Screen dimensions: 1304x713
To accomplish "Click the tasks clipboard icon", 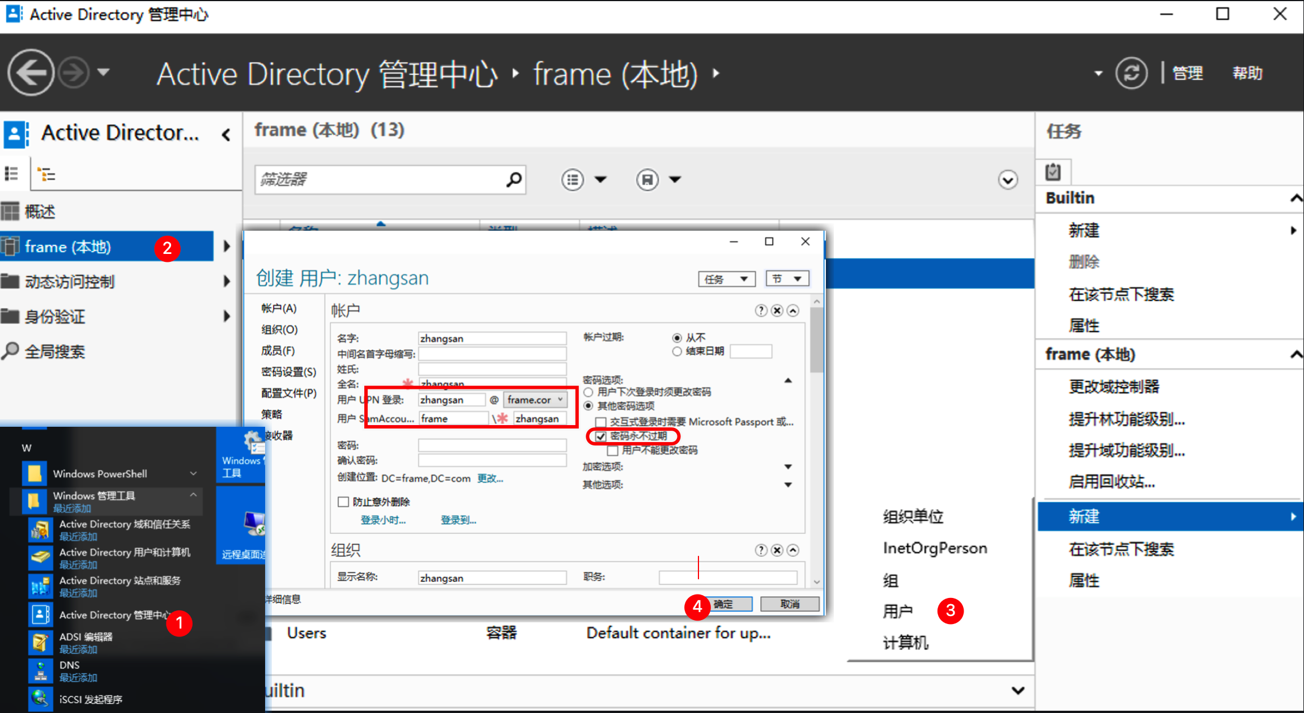I will point(1053,172).
